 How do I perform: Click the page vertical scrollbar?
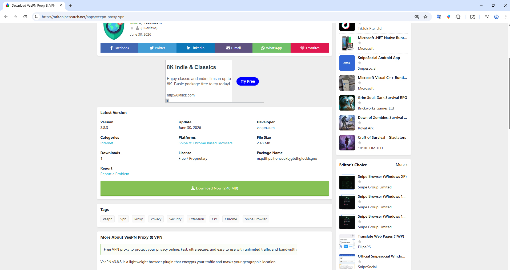tap(509, 93)
